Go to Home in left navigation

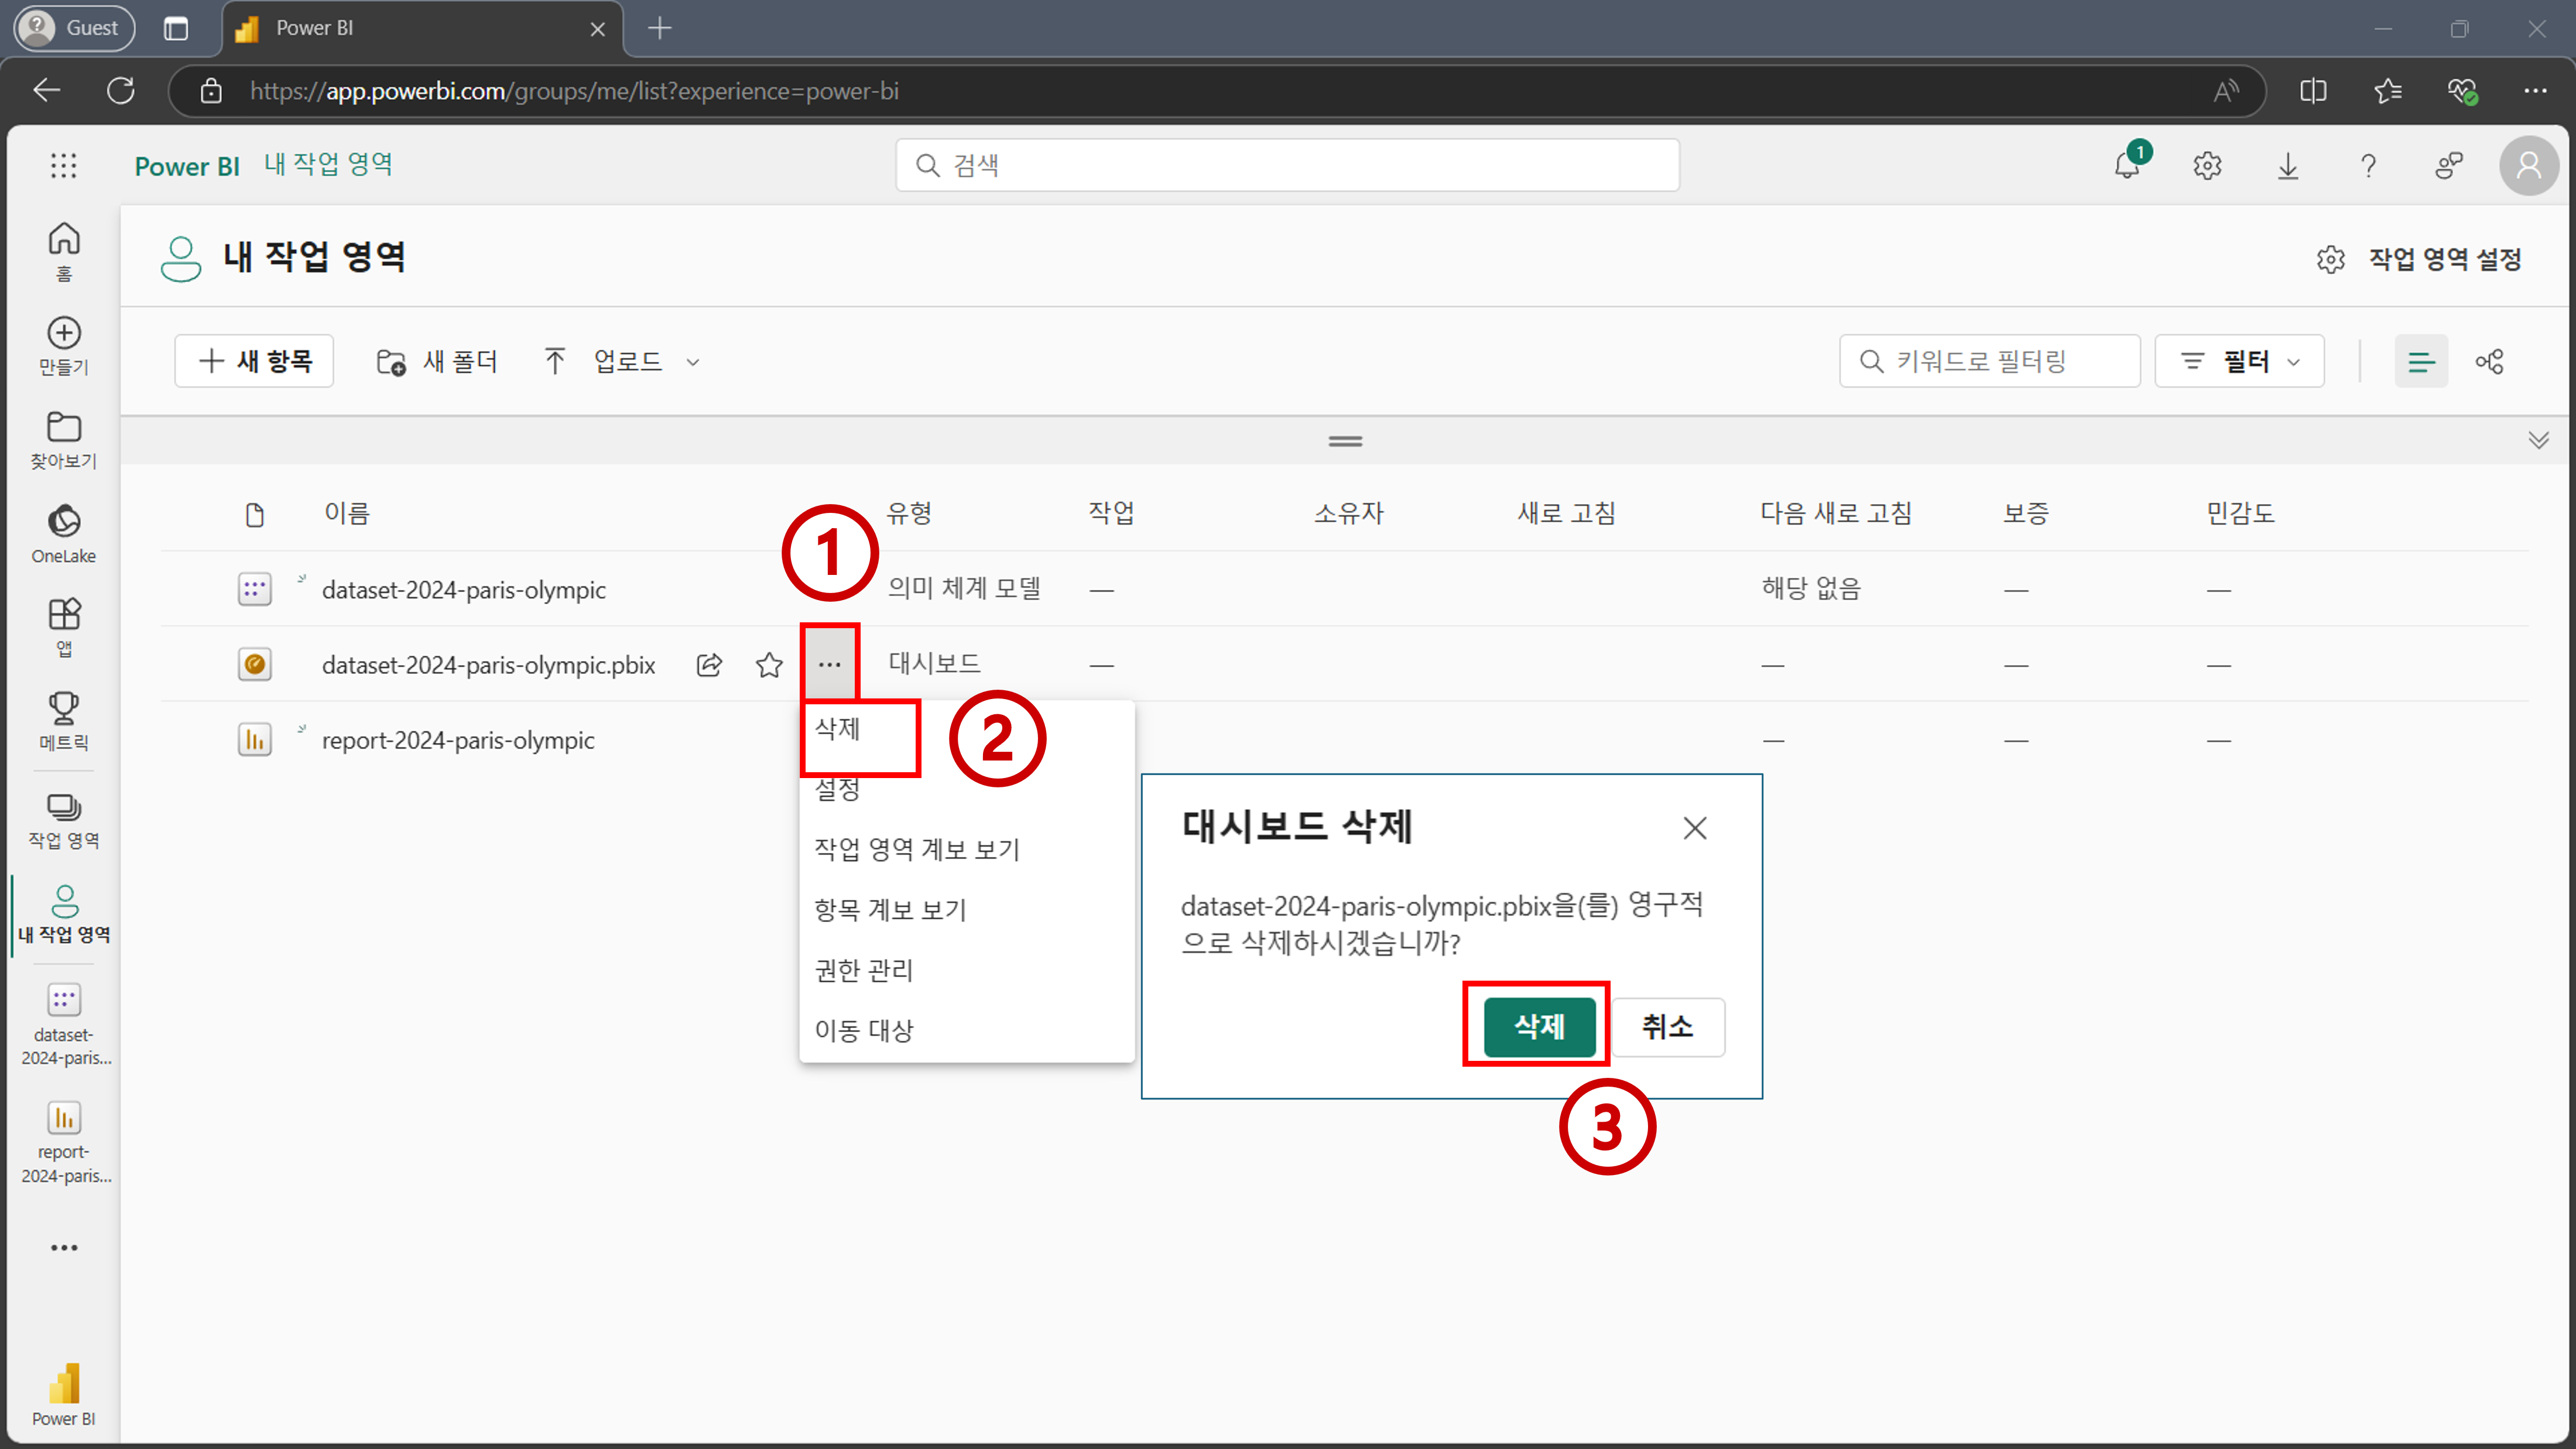click(x=64, y=251)
